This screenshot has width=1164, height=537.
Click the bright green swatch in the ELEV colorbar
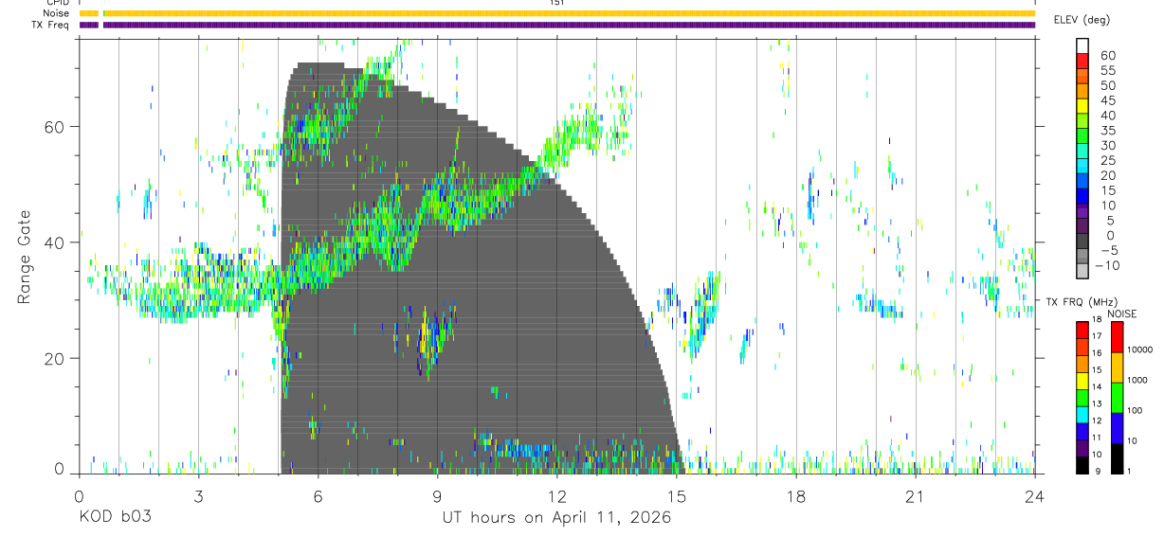tap(1083, 136)
